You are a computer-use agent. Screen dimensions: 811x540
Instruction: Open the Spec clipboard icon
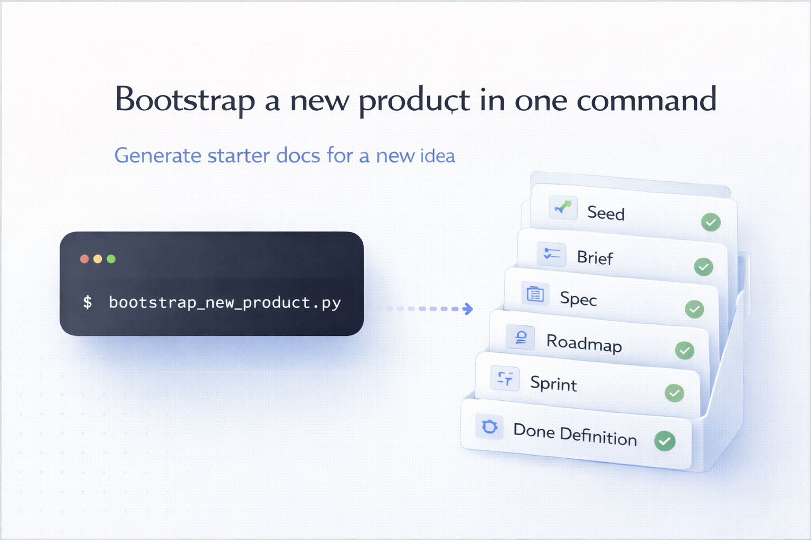point(535,294)
